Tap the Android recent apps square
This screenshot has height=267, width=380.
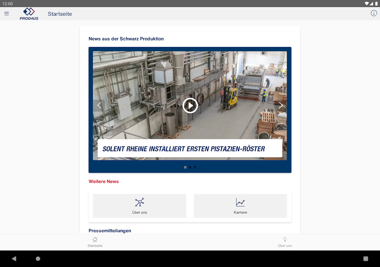pyautogui.click(x=366, y=259)
